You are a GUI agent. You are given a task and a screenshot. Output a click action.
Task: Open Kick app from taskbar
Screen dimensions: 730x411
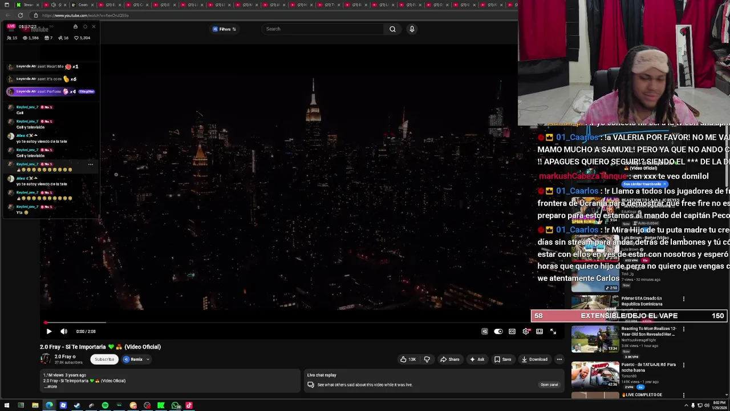(161, 406)
